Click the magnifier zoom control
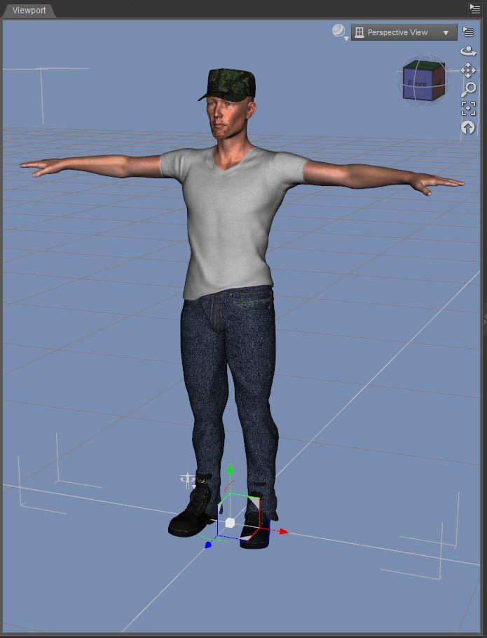487x638 pixels. pos(468,89)
